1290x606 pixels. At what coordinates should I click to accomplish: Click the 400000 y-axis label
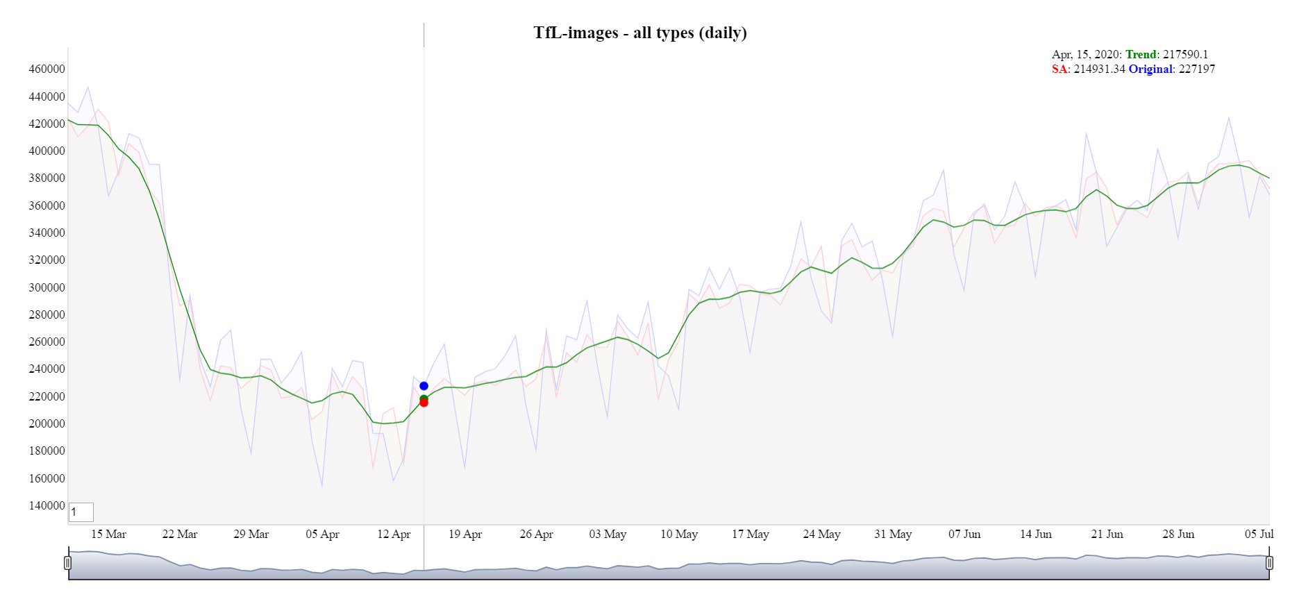(x=47, y=151)
